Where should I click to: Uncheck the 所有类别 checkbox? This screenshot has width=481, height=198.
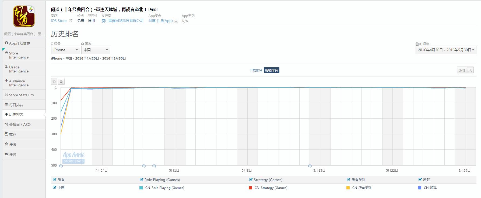[x=349, y=180]
